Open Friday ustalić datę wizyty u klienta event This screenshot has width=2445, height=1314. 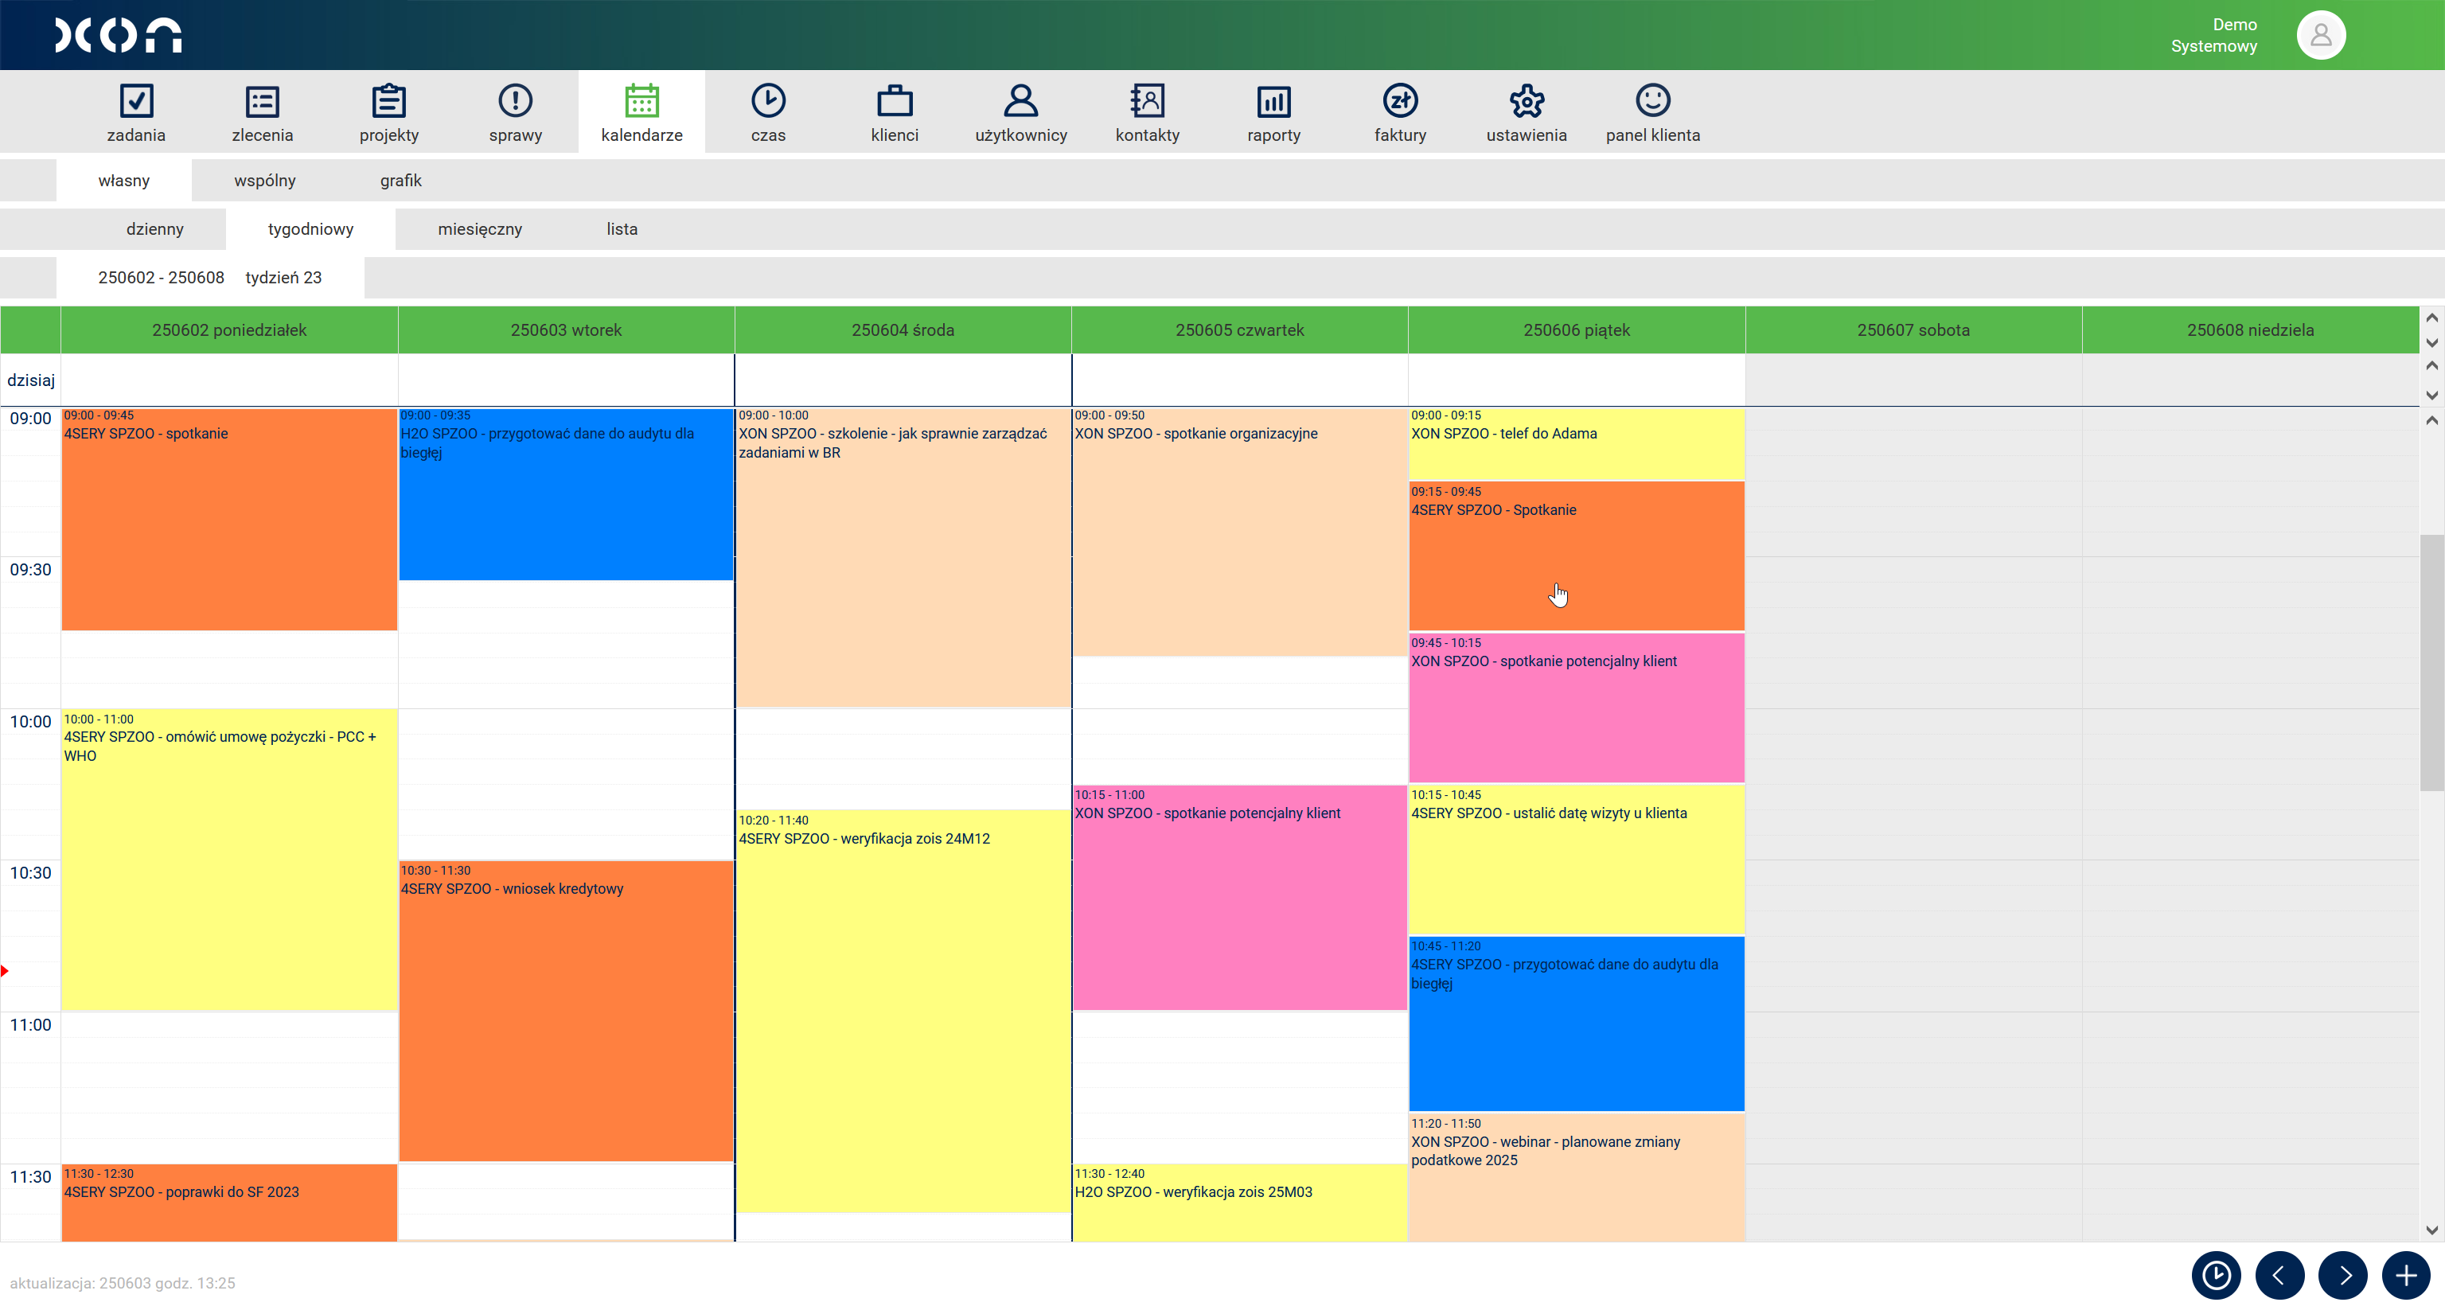point(1577,860)
